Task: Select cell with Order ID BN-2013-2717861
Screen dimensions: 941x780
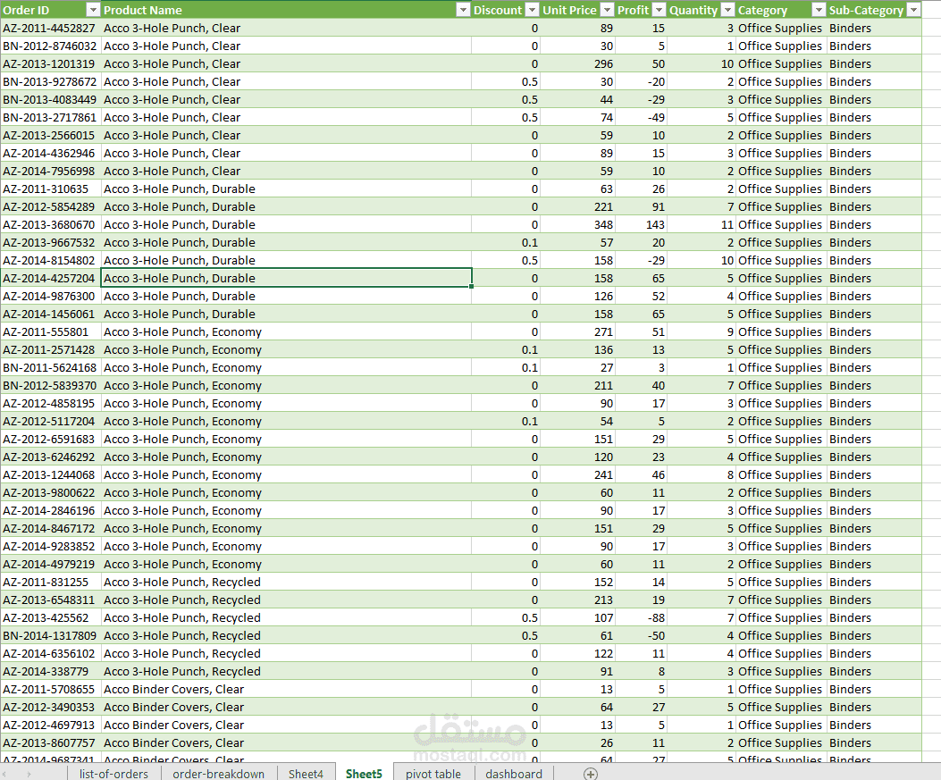Action: pos(50,118)
